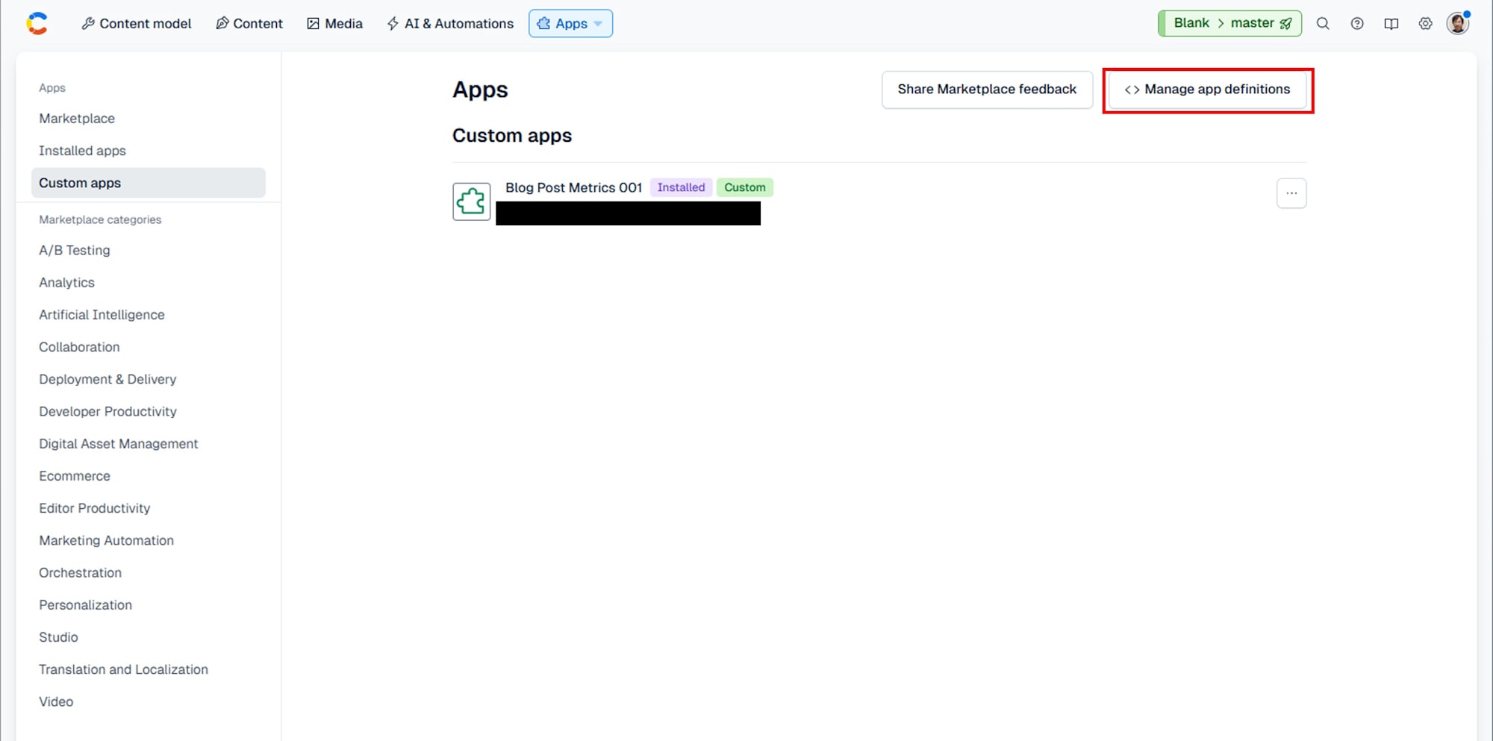
Task: Open the three-dot actions menu for Blog Post Metrics 001
Action: (x=1291, y=193)
